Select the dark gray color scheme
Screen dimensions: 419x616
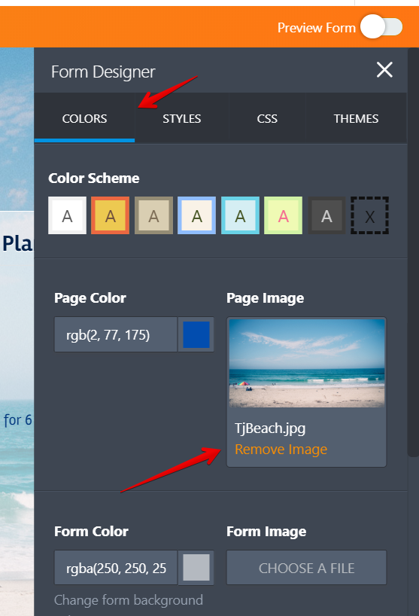[326, 215]
